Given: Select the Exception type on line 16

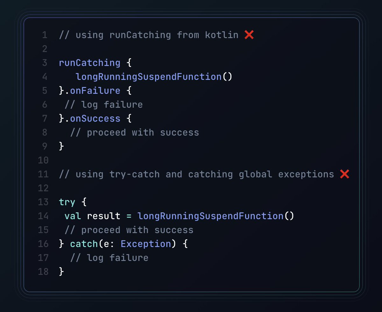Looking at the screenshot, I should [145, 244].
